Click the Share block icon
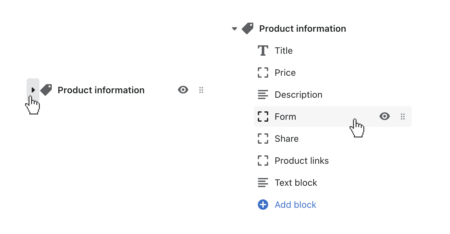The image size is (450, 234). (x=263, y=139)
